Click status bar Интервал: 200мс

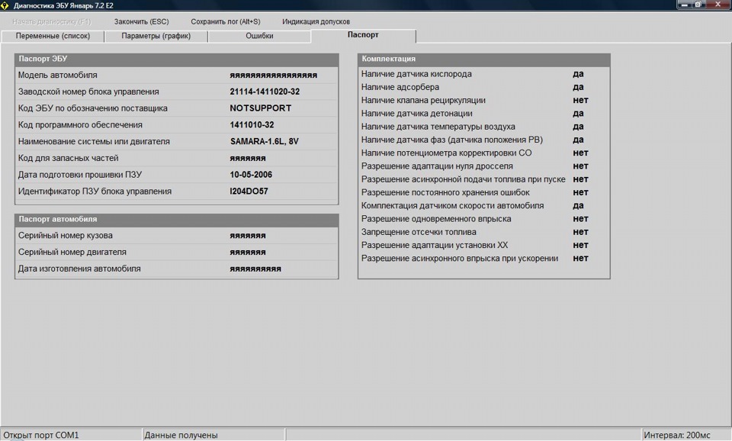click(x=677, y=435)
